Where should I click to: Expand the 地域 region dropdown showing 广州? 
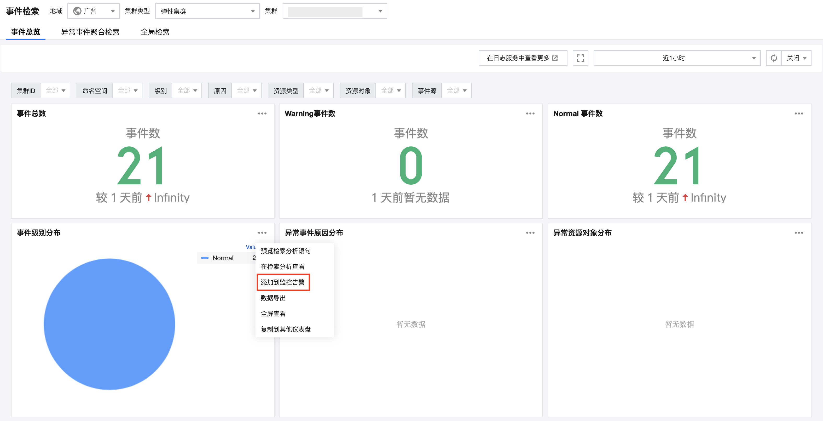coord(93,11)
